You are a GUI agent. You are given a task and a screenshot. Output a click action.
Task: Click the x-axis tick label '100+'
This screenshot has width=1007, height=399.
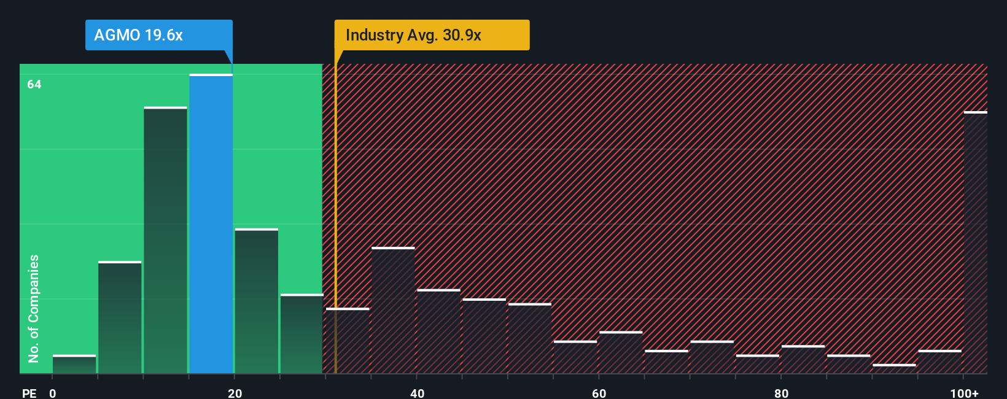pos(964,393)
